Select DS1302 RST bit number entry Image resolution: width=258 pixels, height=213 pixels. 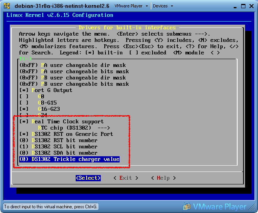[x=58, y=140]
